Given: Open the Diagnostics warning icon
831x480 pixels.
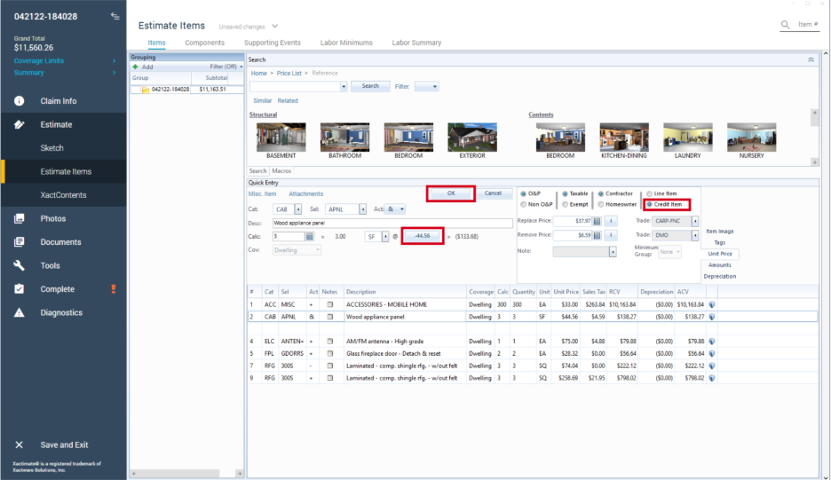Looking at the screenshot, I should (x=20, y=312).
